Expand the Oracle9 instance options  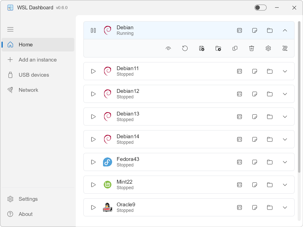(x=285, y=208)
